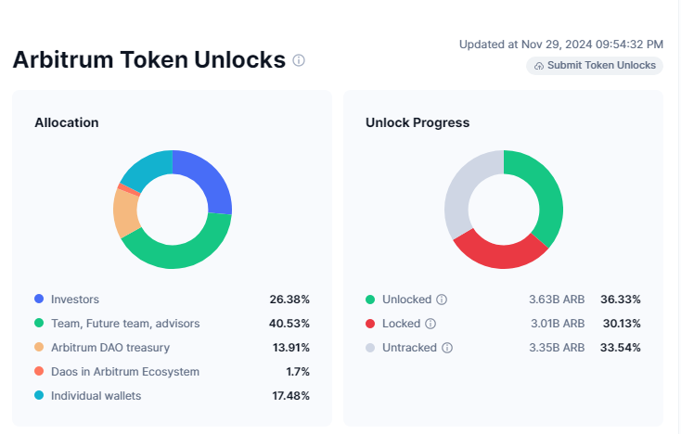Click info icon next to Unlocked label
Viewport: 681px width, 434px height.
point(442,300)
